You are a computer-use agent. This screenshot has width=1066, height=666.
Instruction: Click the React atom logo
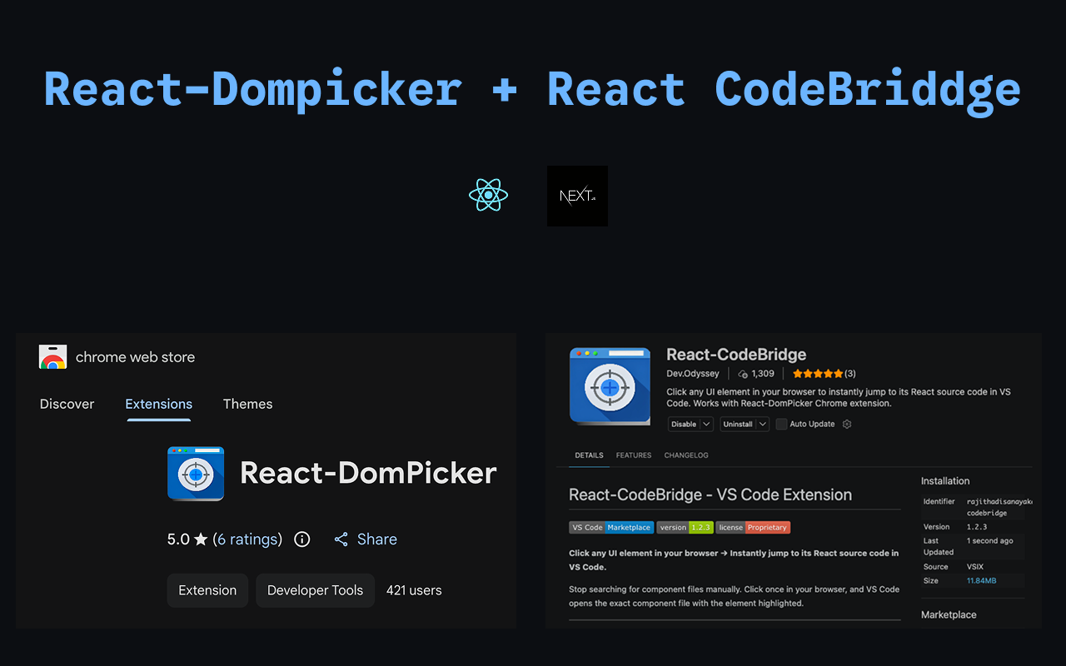click(488, 196)
